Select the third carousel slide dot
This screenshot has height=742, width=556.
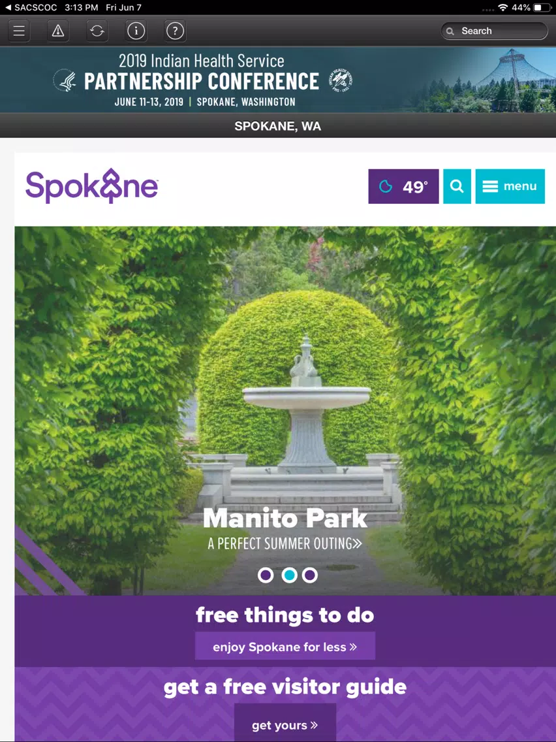coord(310,575)
